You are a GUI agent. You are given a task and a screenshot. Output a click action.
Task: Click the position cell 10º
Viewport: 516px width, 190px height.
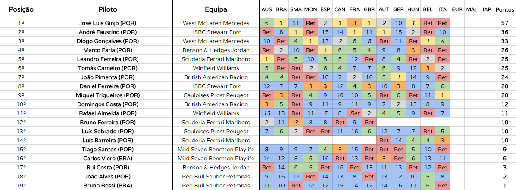[22, 104]
